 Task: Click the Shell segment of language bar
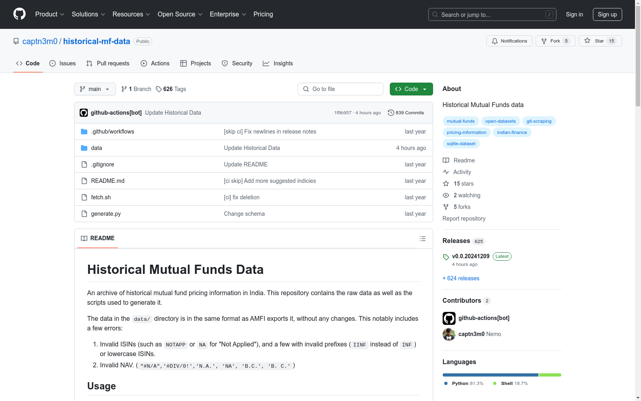(x=550, y=375)
